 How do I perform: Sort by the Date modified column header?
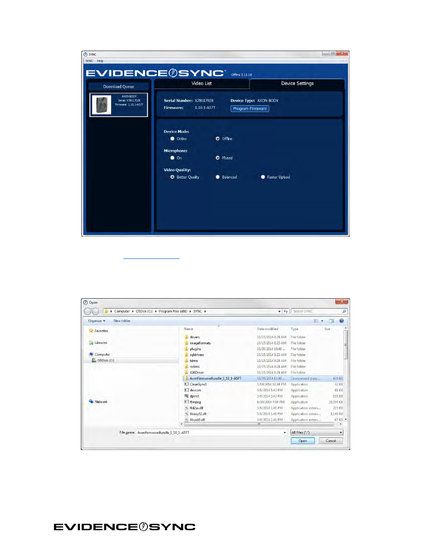[x=267, y=329]
